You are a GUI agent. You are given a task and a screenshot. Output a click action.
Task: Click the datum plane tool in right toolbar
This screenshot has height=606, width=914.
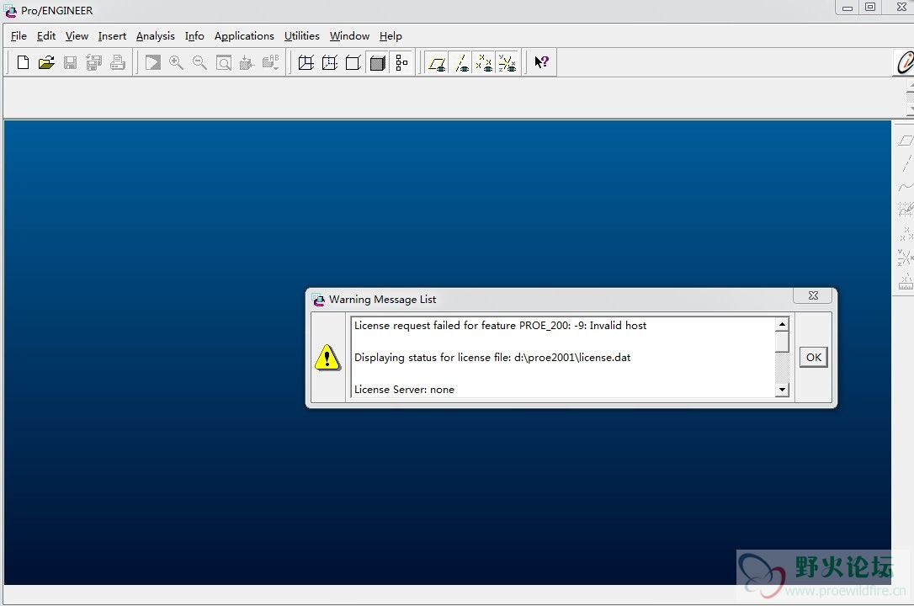tap(906, 141)
